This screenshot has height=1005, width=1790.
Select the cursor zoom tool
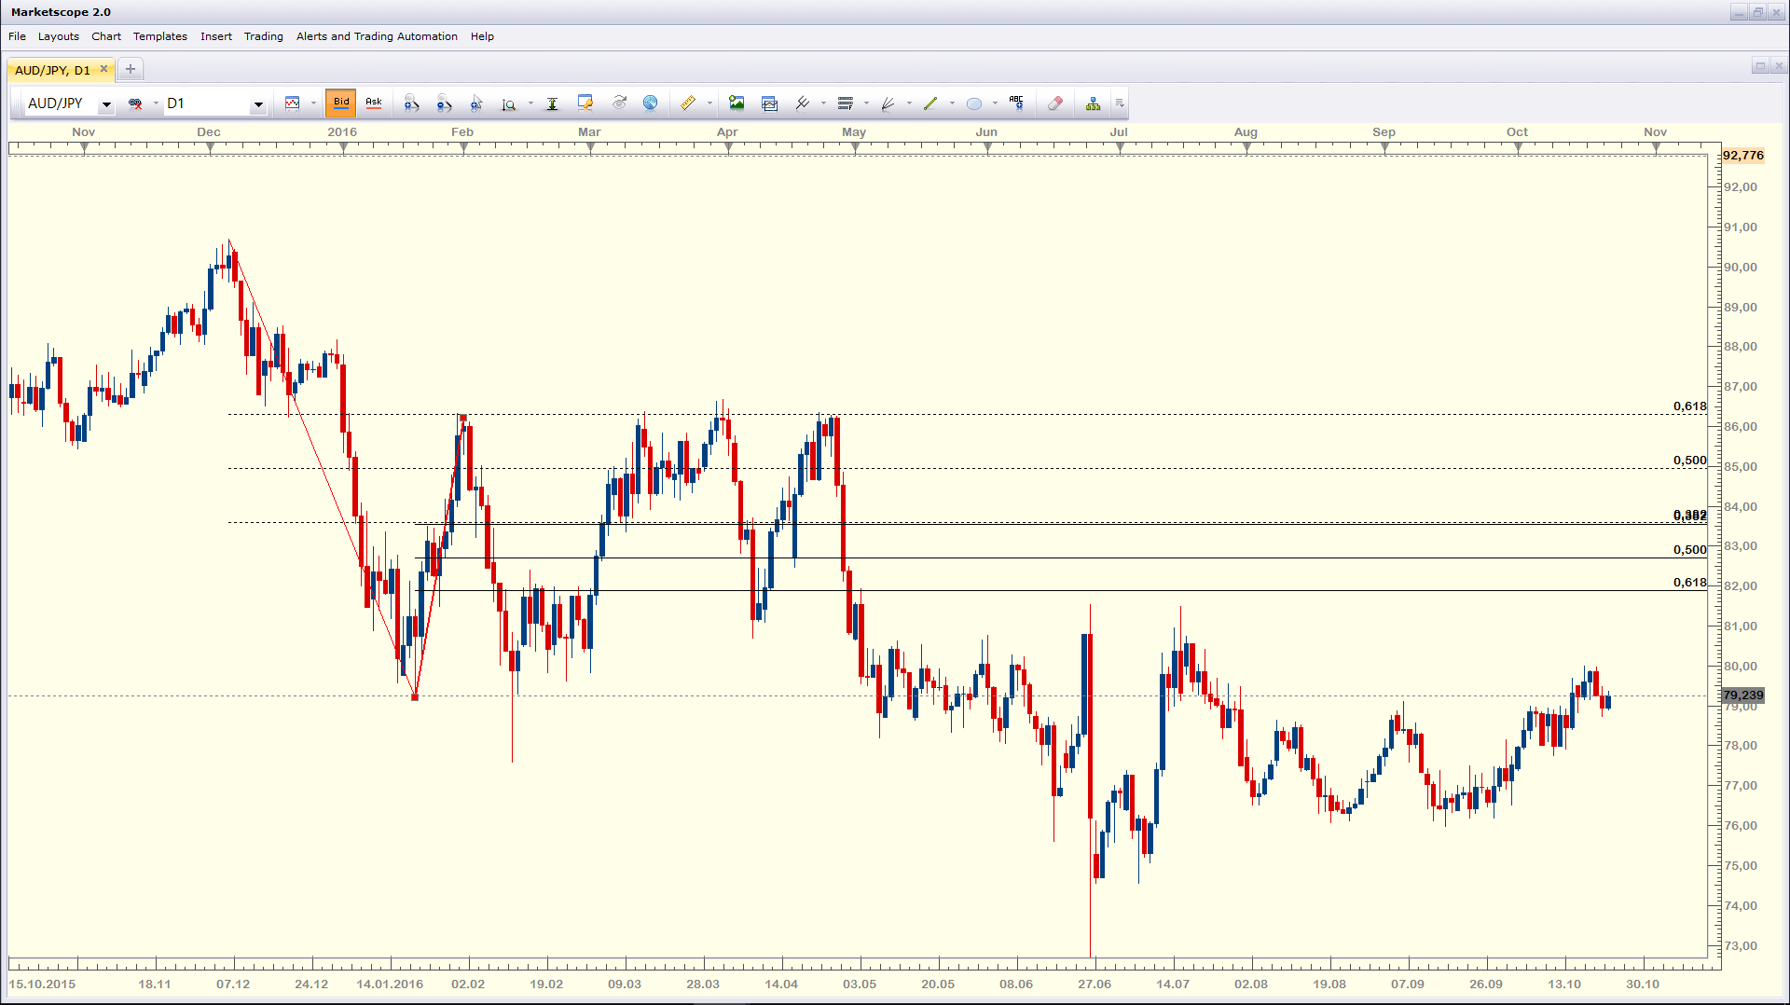pyautogui.click(x=476, y=103)
